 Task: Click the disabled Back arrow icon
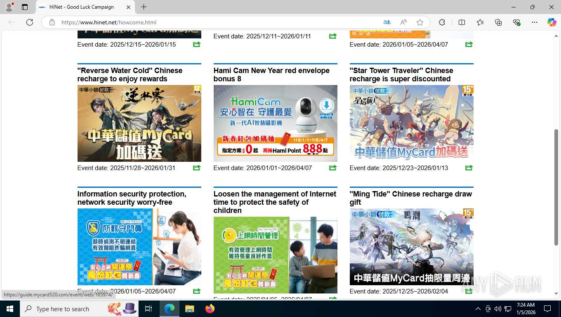(x=12, y=22)
